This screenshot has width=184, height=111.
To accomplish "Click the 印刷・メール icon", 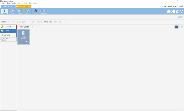I will [x=43, y=12].
